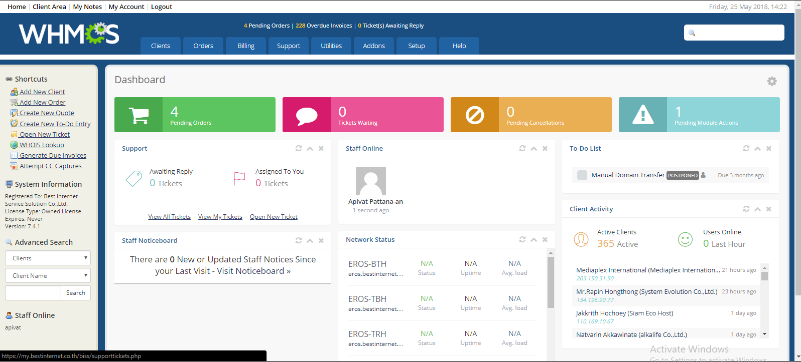The image size is (801, 362).
Task: Open the dashboard settings gear icon
Action: [772, 81]
